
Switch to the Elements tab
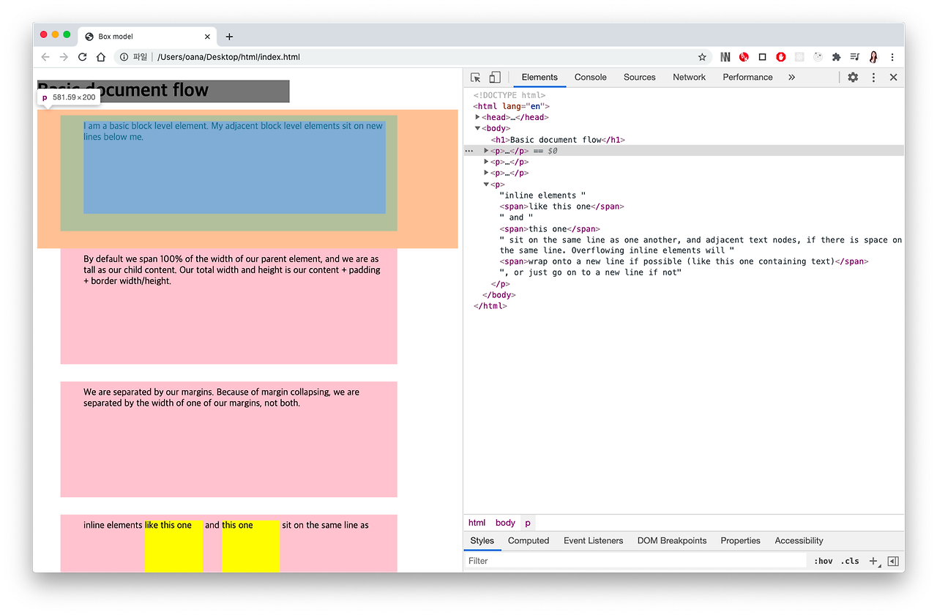(540, 78)
